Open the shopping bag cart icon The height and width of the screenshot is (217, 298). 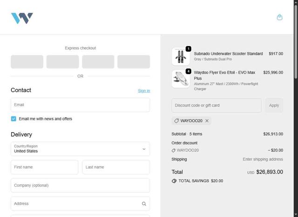click(279, 17)
